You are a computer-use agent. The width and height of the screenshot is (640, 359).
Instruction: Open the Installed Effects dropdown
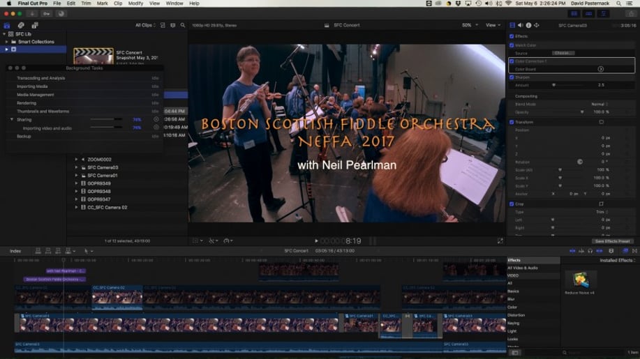[618, 261]
